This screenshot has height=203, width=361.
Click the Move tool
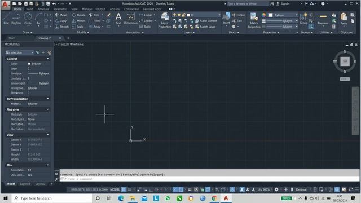tap(61, 15)
